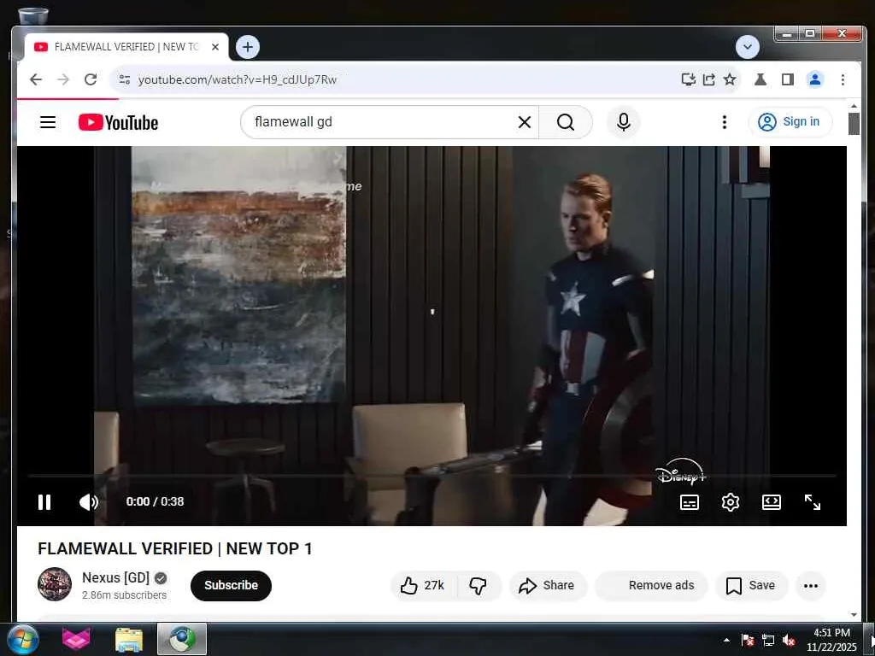Open more actions ellipsis below video
The image size is (875, 656).
(x=811, y=585)
